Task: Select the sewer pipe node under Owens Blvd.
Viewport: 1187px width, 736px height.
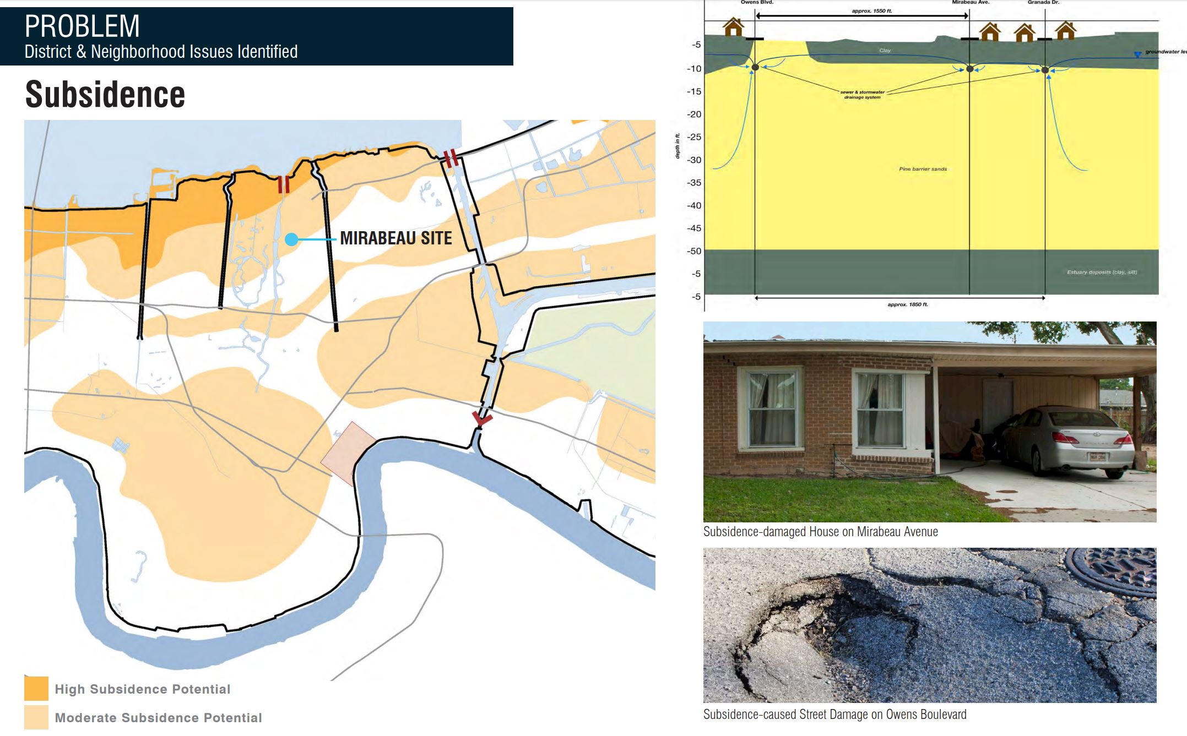Action: click(755, 67)
